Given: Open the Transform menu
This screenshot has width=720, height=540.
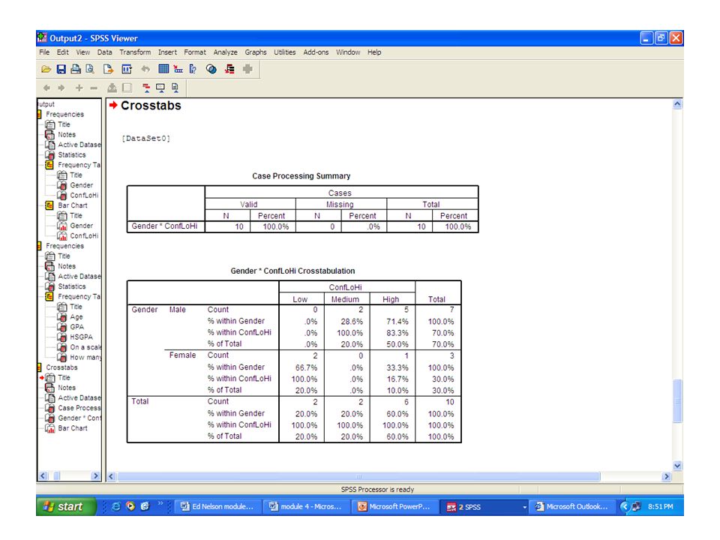Looking at the screenshot, I should coord(135,52).
